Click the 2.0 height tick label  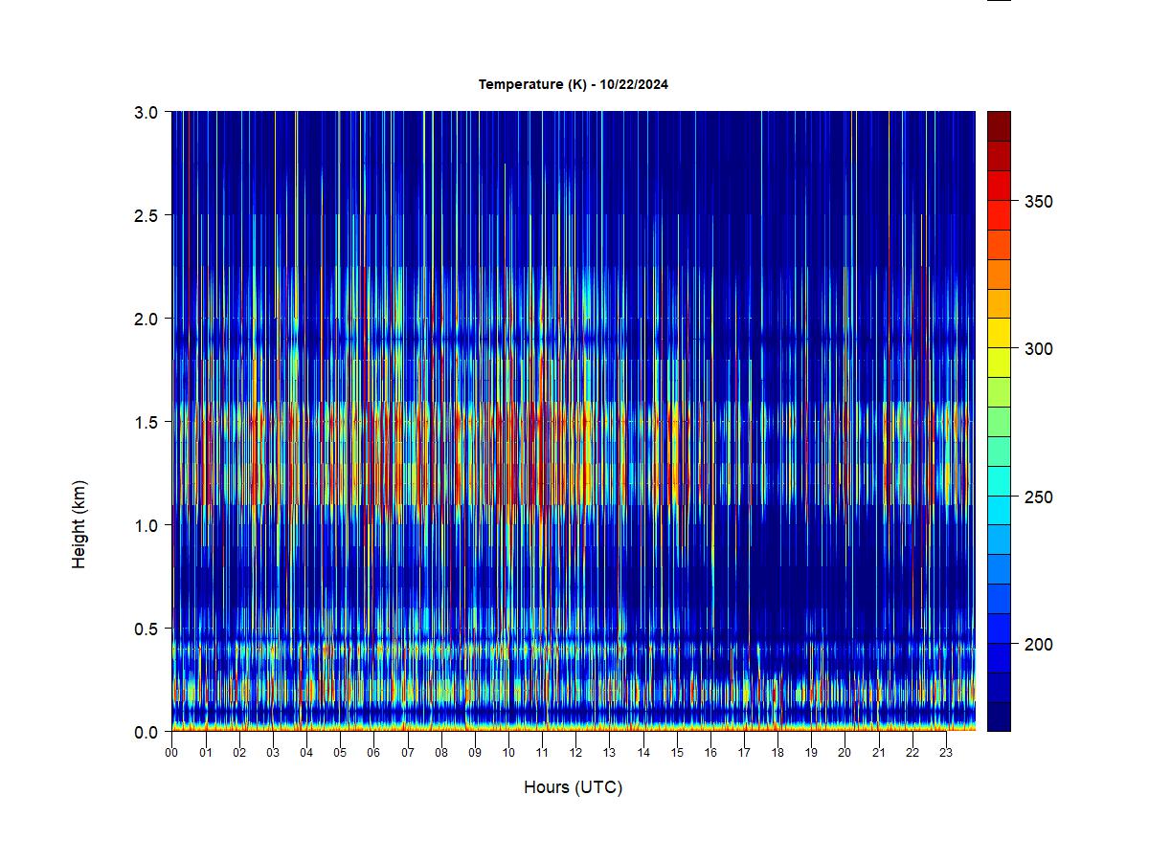click(146, 319)
